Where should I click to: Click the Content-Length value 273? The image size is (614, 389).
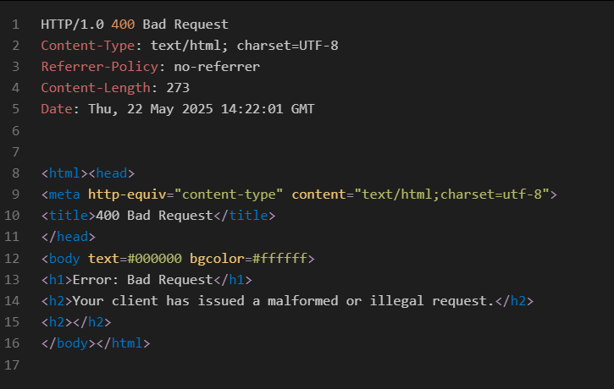click(x=178, y=88)
